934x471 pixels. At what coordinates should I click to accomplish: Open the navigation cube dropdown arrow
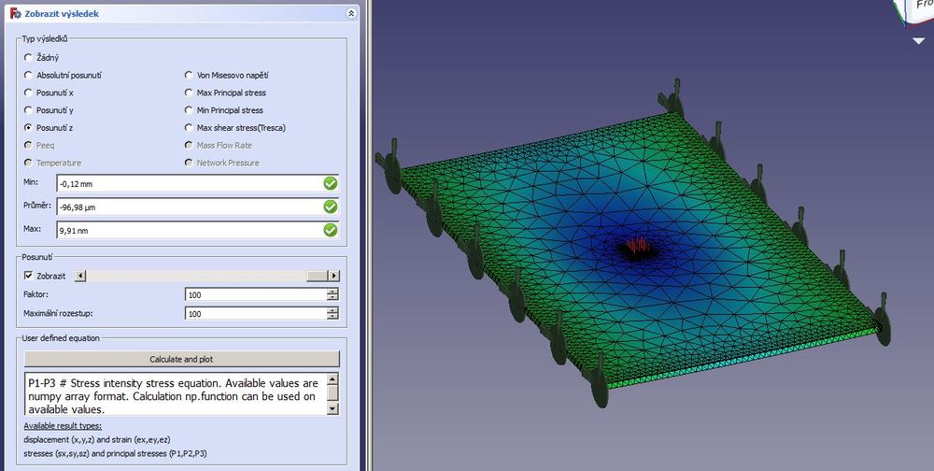[x=919, y=41]
